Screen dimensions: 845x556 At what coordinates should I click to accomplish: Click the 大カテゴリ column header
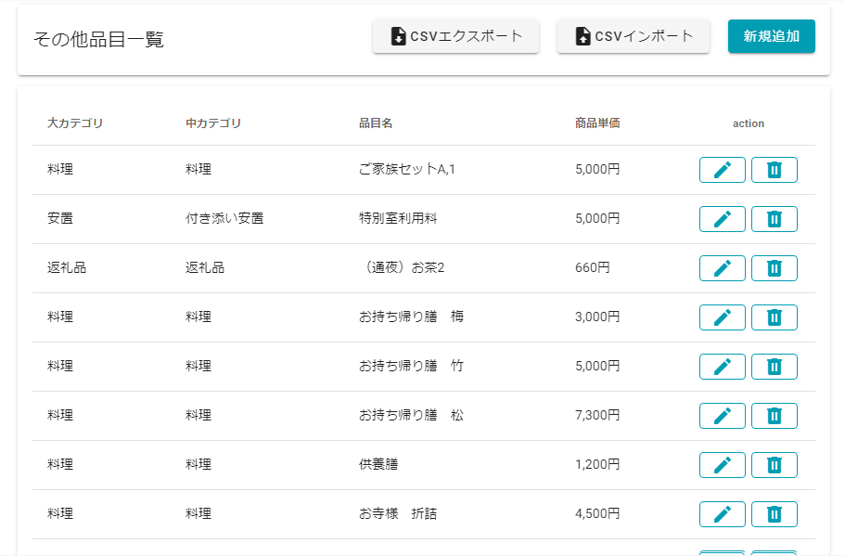[75, 123]
